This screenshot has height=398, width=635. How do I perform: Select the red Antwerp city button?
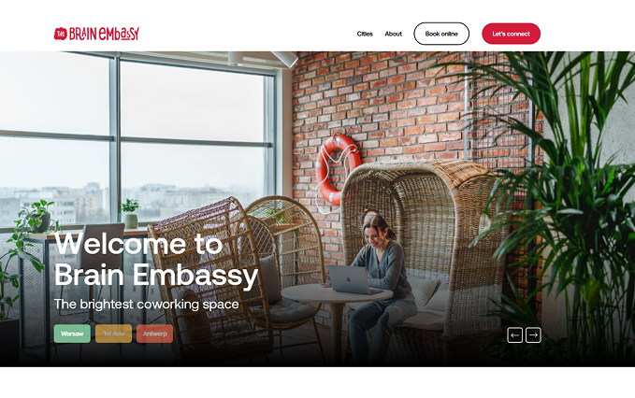154,334
